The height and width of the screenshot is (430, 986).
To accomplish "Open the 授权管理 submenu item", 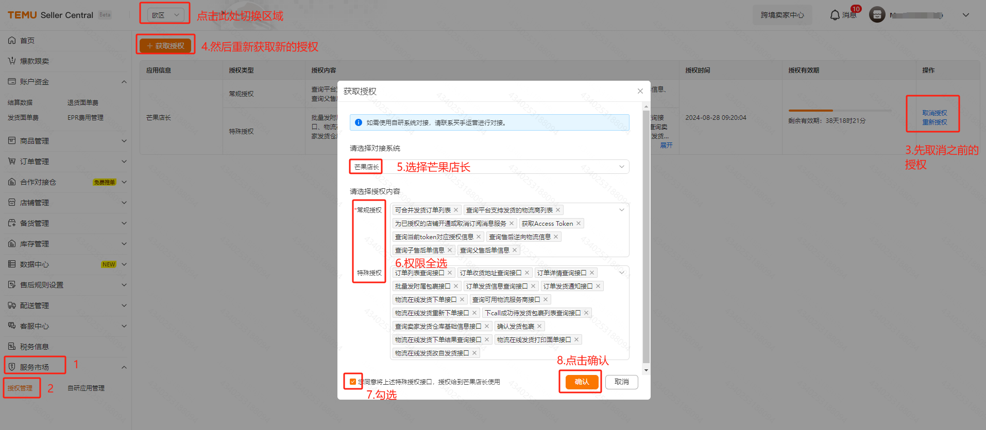I will pyautogui.click(x=20, y=388).
